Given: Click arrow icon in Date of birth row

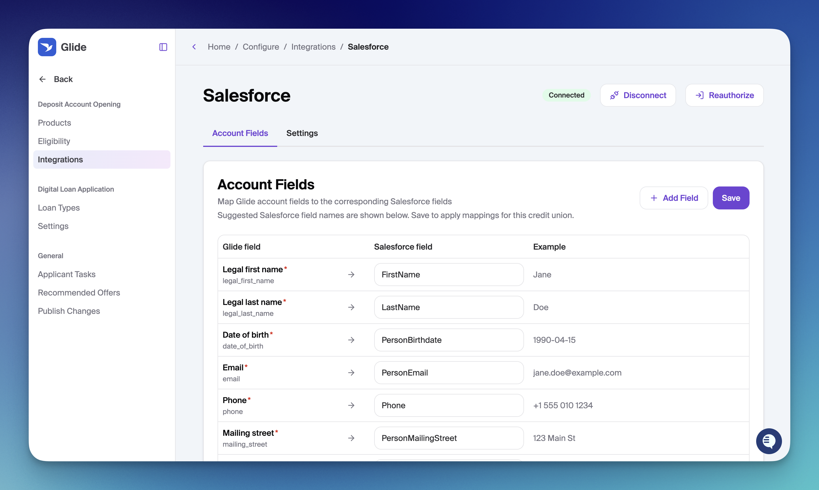Looking at the screenshot, I should pos(351,340).
